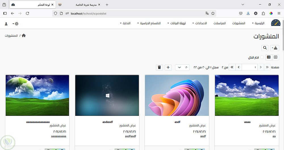Delete selected posts with trash button

point(159,67)
